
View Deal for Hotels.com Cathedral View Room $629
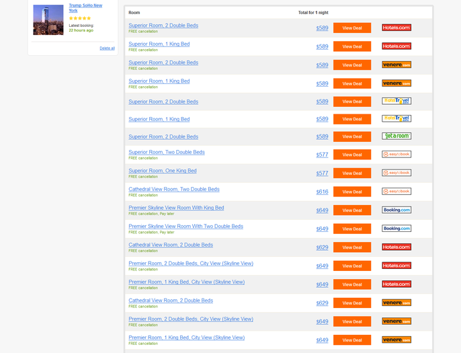pos(352,247)
